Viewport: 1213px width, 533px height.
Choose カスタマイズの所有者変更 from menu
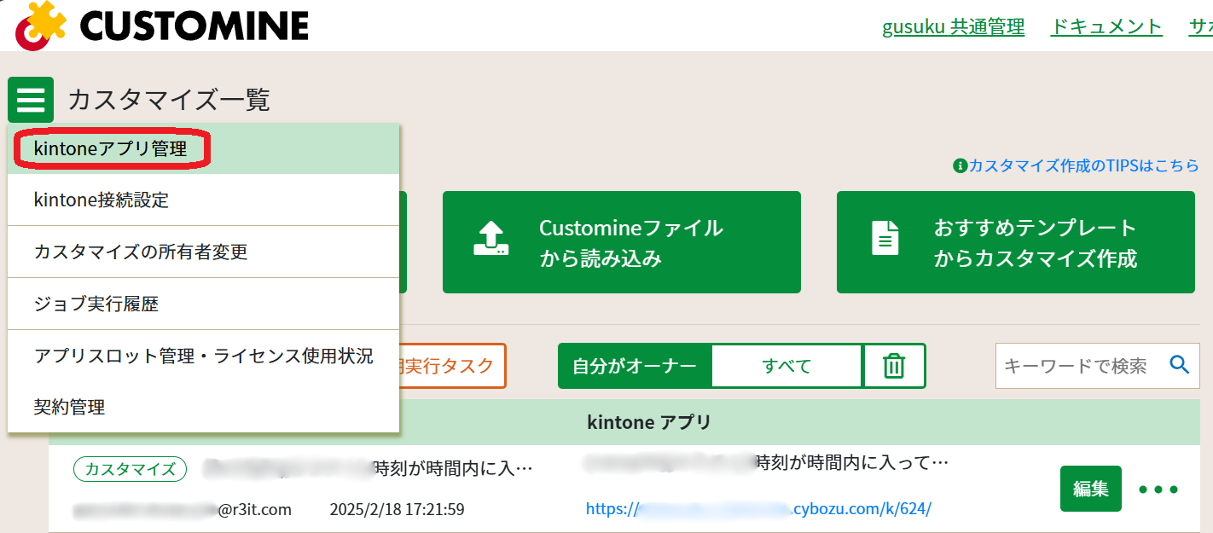click(x=203, y=252)
